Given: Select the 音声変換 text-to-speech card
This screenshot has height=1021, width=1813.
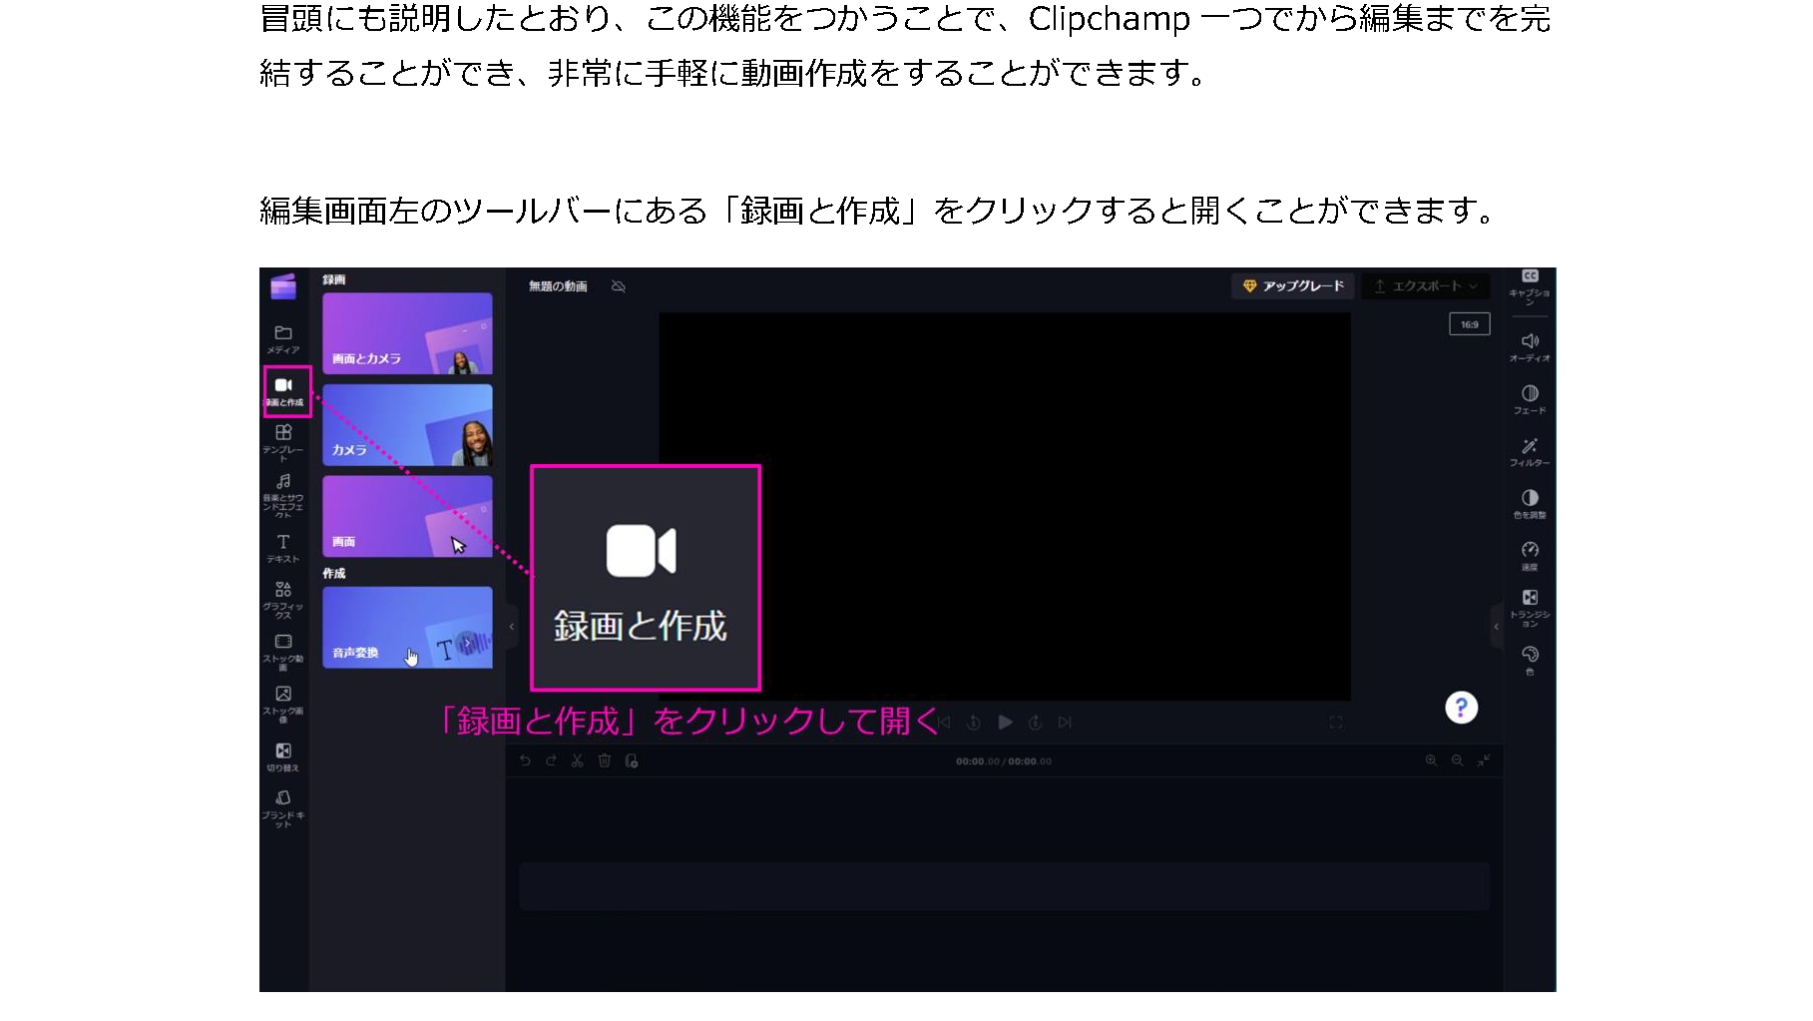Looking at the screenshot, I should pos(407,628).
